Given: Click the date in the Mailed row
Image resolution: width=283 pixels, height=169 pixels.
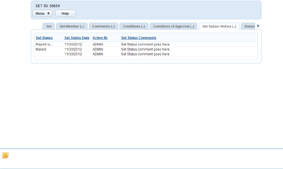Looking at the screenshot, I should tap(73, 49).
